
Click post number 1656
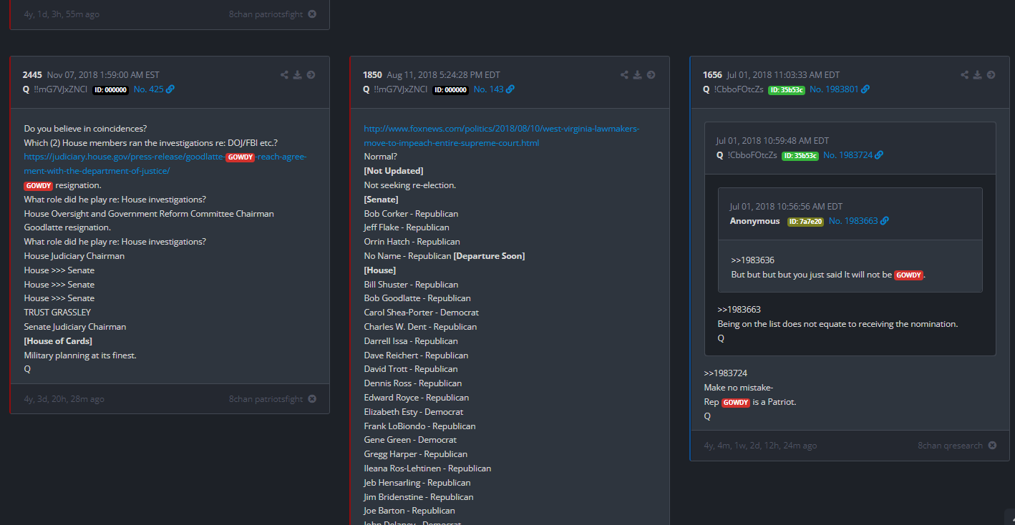(712, 75)
